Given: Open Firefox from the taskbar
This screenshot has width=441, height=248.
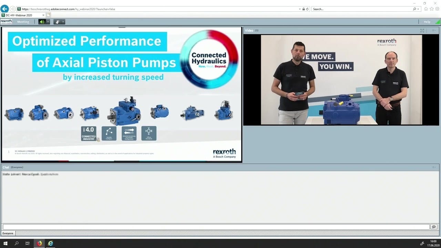Looking at the screenshot, I should [39, 243].
